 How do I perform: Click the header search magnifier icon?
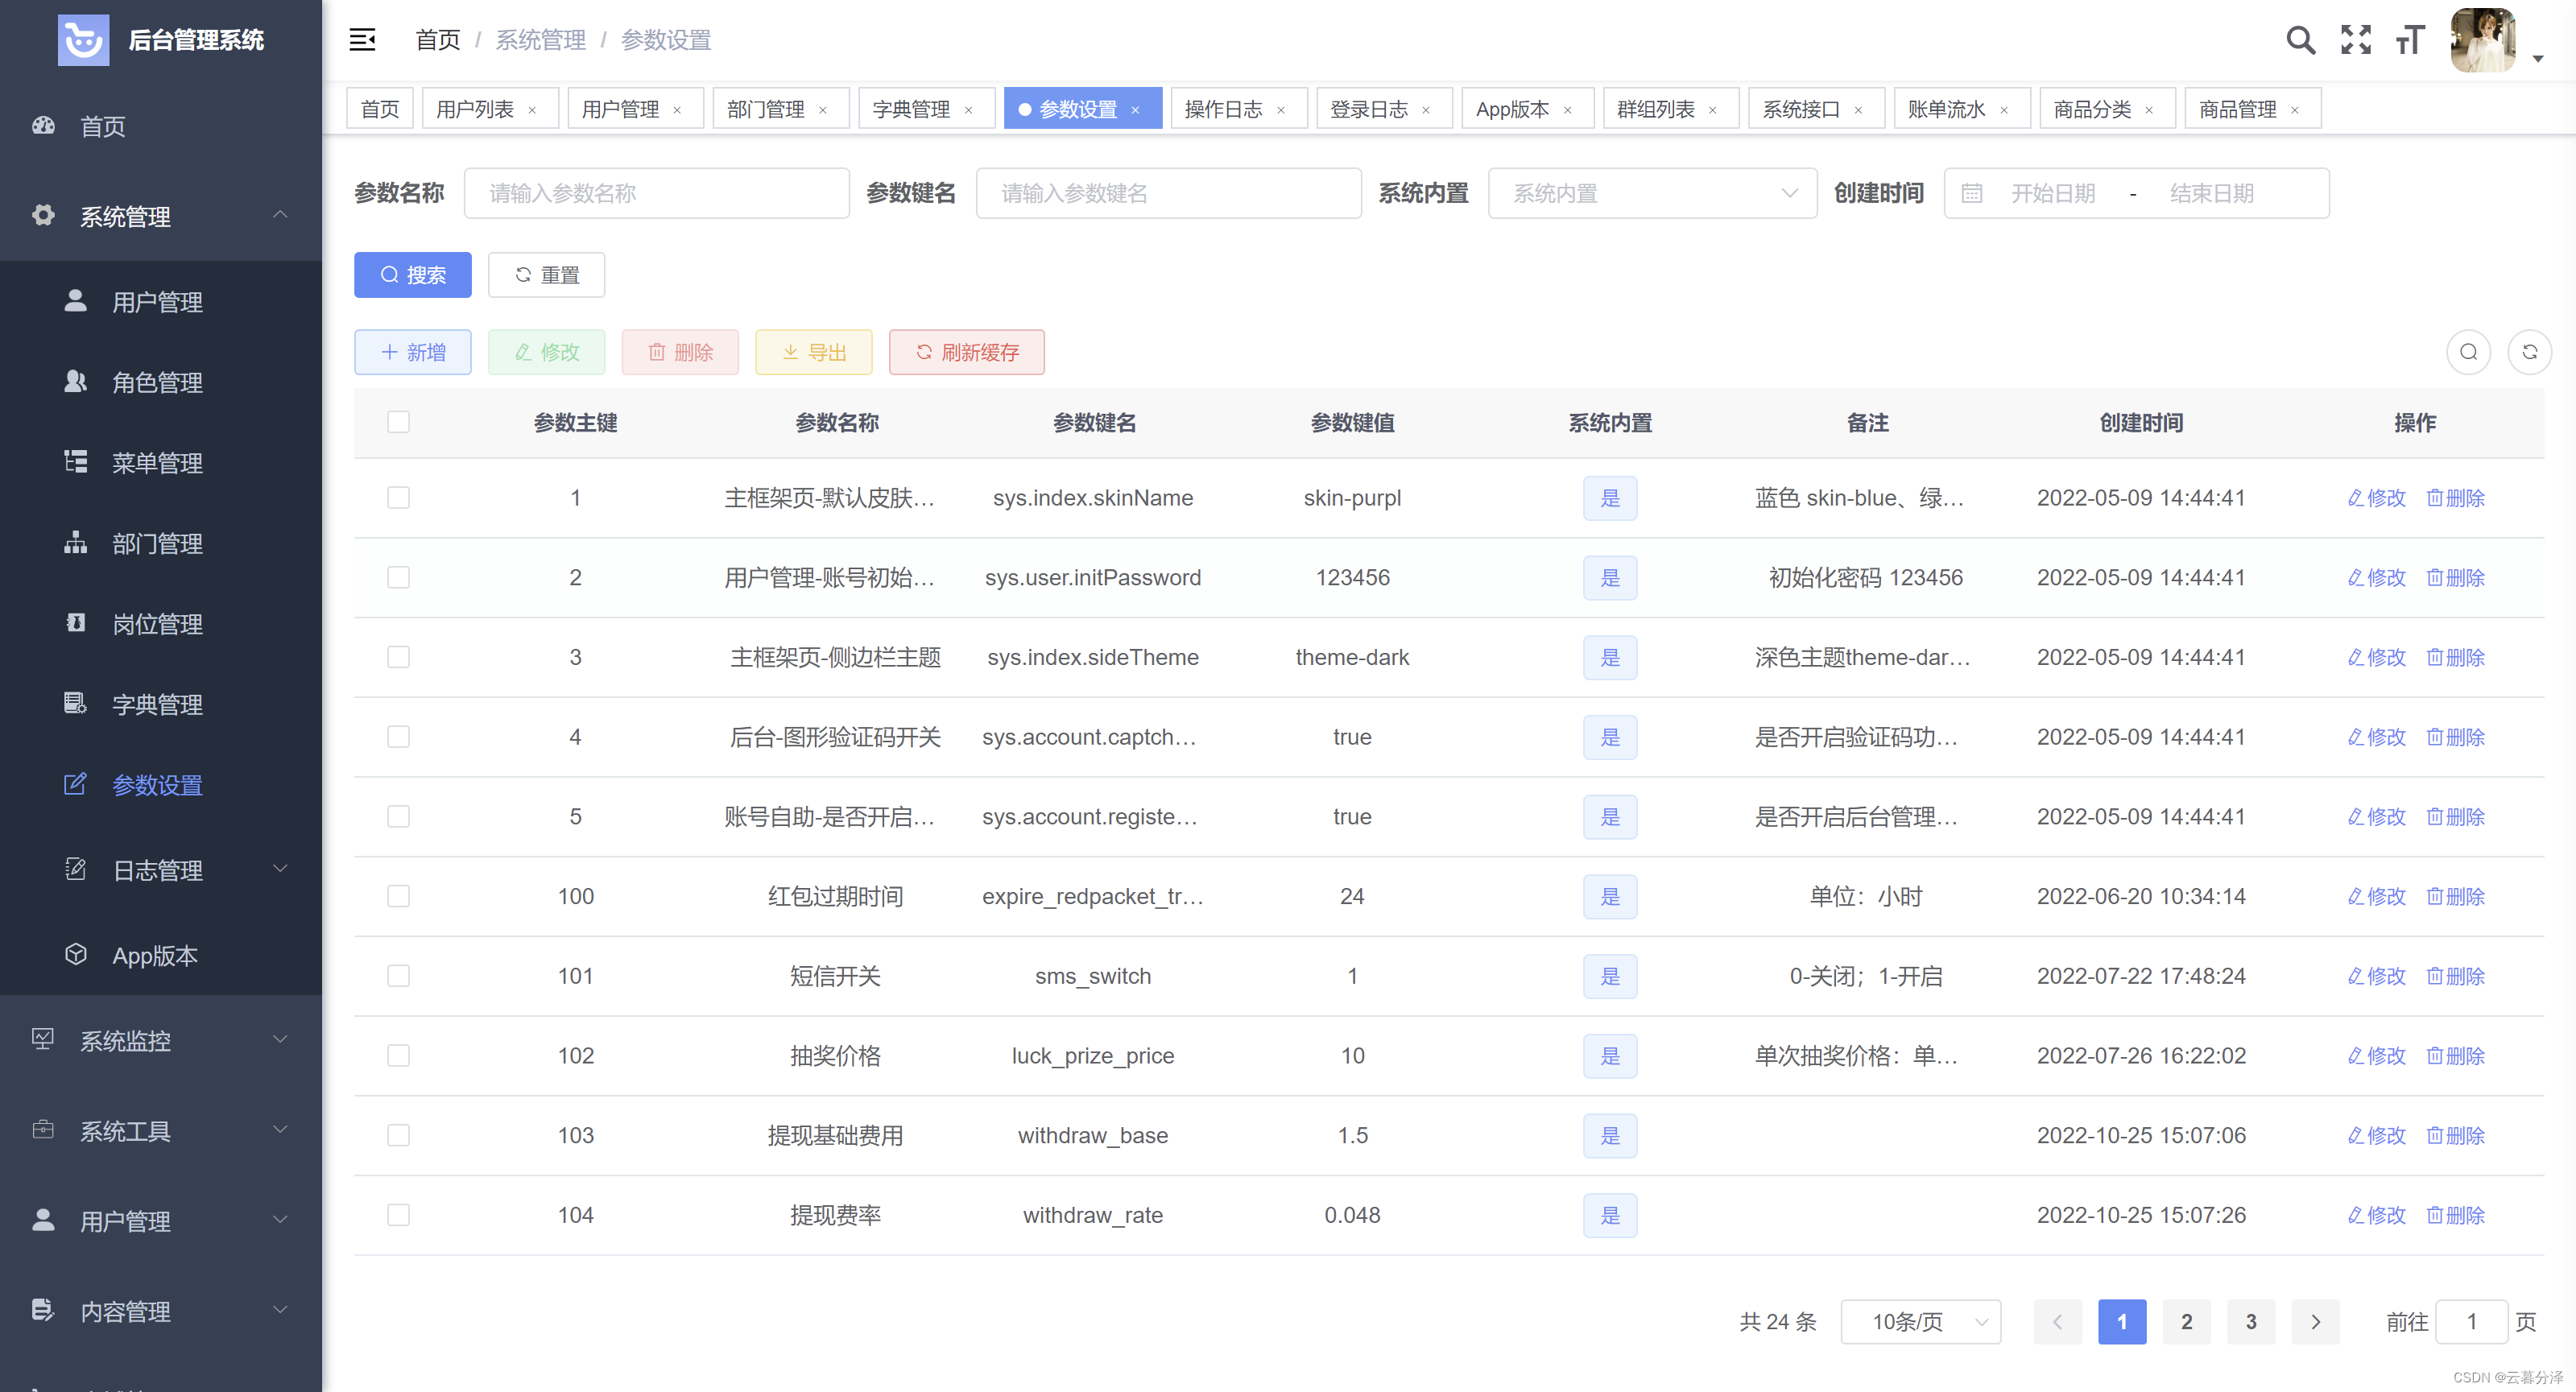click(x=2299, y=40)
